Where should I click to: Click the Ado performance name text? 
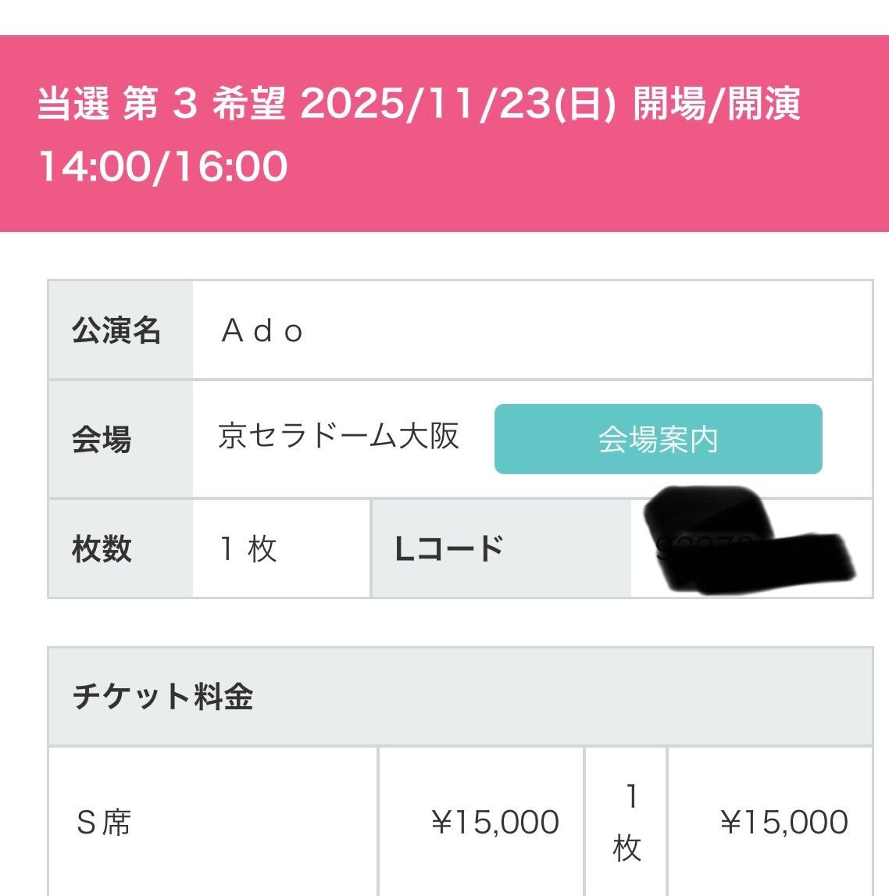click(262, 331)
